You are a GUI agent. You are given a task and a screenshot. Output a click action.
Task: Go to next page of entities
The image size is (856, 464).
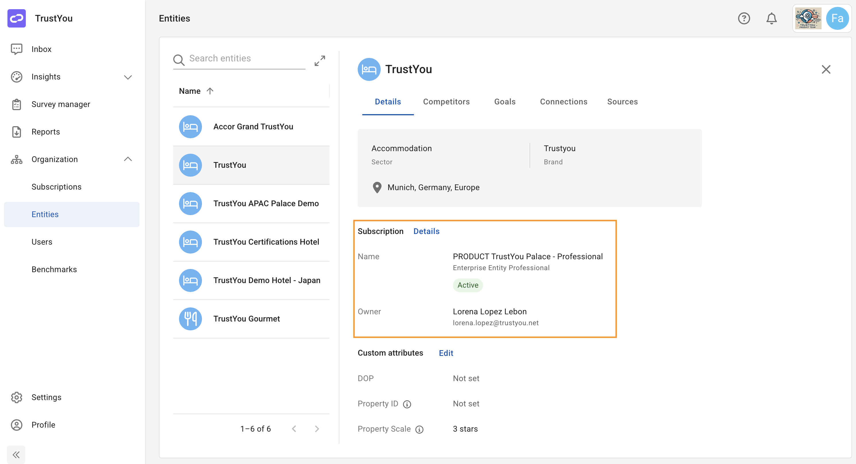click(317, 429)
